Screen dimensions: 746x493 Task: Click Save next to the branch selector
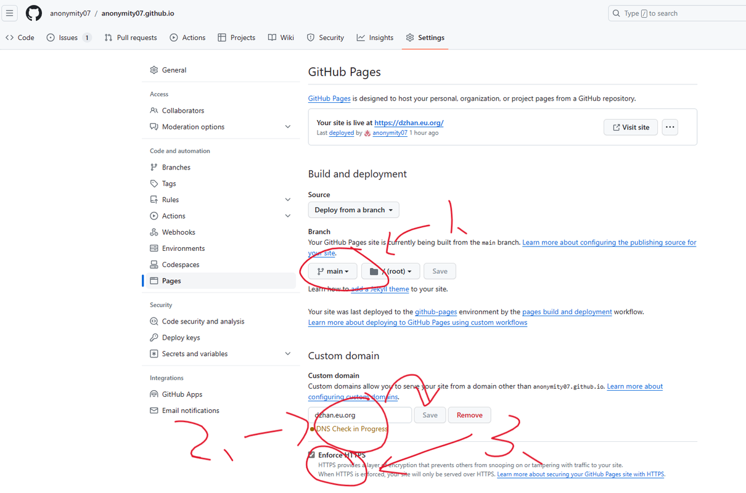tap(440, 271)
